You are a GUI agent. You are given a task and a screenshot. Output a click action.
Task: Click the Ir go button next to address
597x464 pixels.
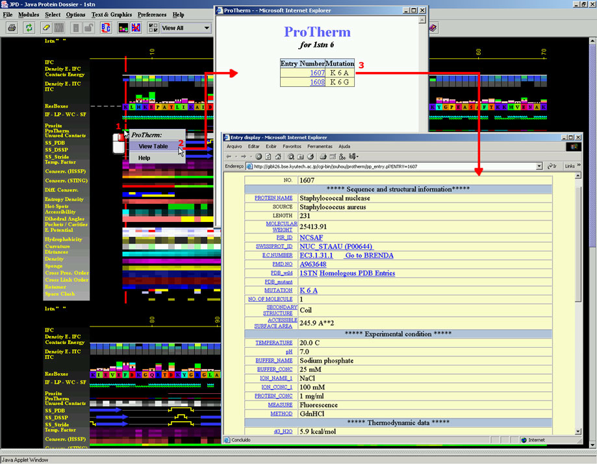tap(552, 166)
